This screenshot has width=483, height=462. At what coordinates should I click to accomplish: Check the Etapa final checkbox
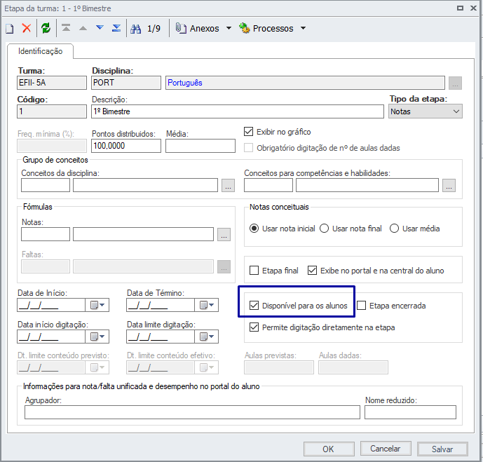pos(254,271)
